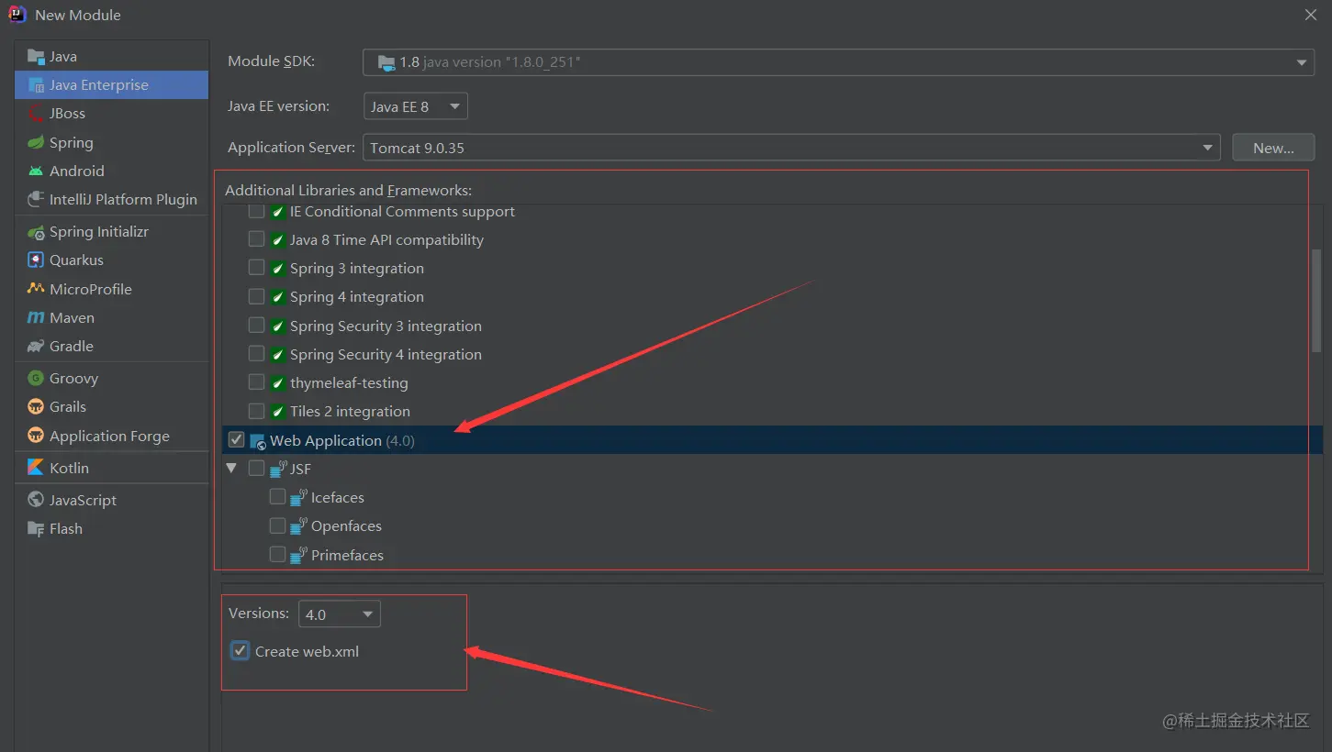Check Spring 4 integration checkbox

point(256,296)
